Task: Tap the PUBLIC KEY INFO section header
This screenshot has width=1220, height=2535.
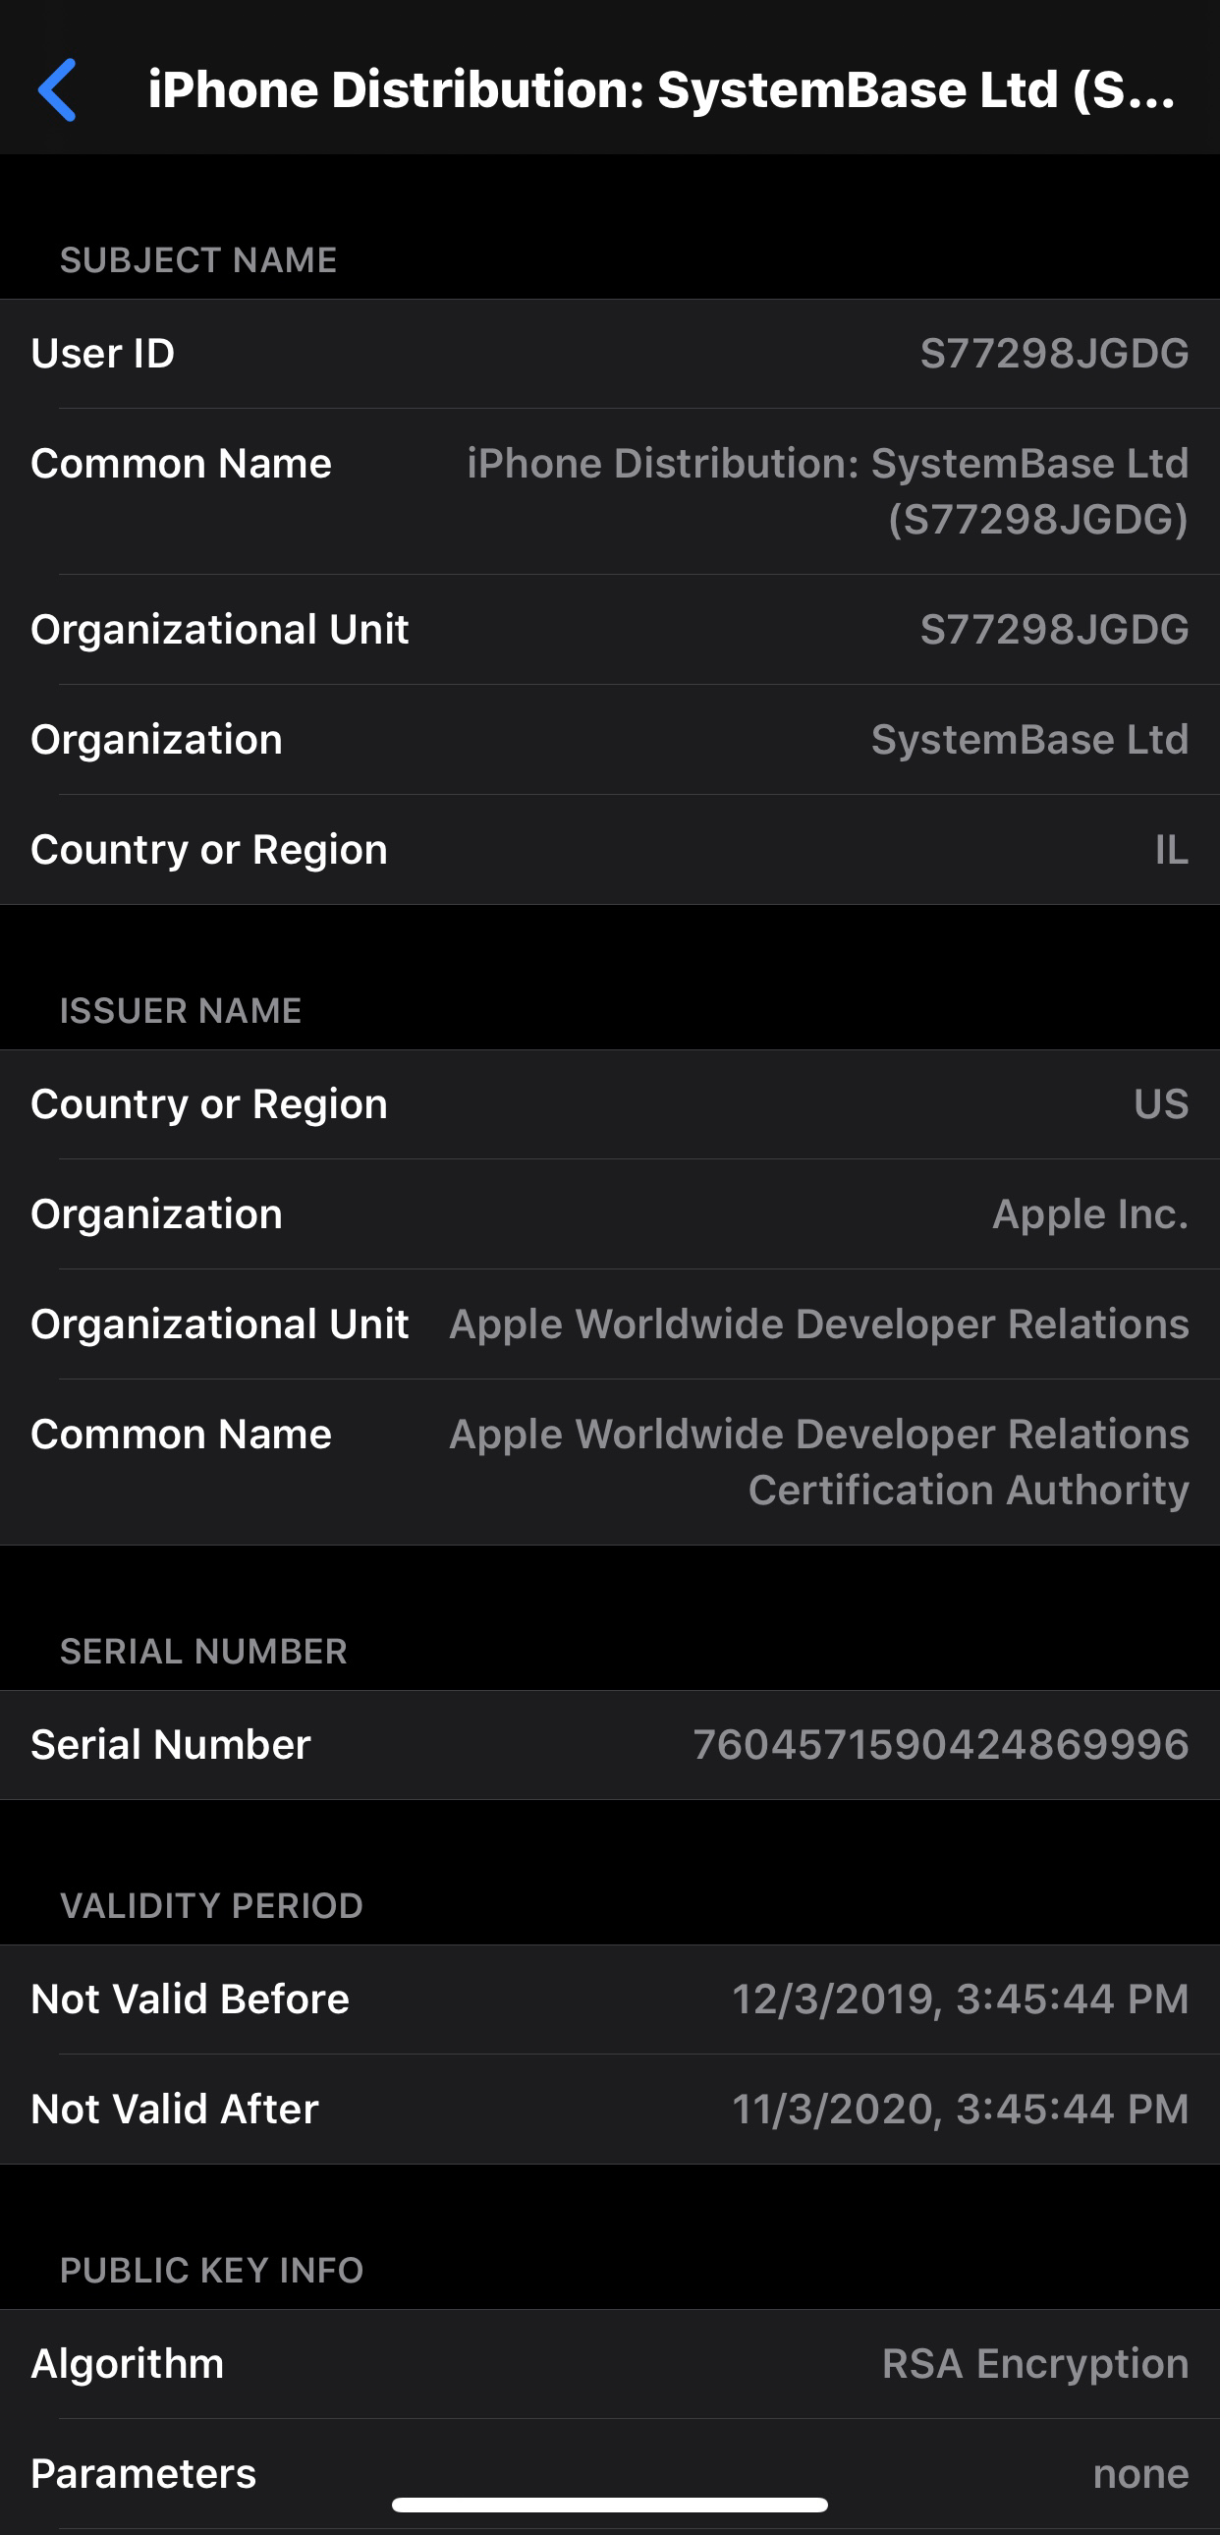Action: 211,2270
